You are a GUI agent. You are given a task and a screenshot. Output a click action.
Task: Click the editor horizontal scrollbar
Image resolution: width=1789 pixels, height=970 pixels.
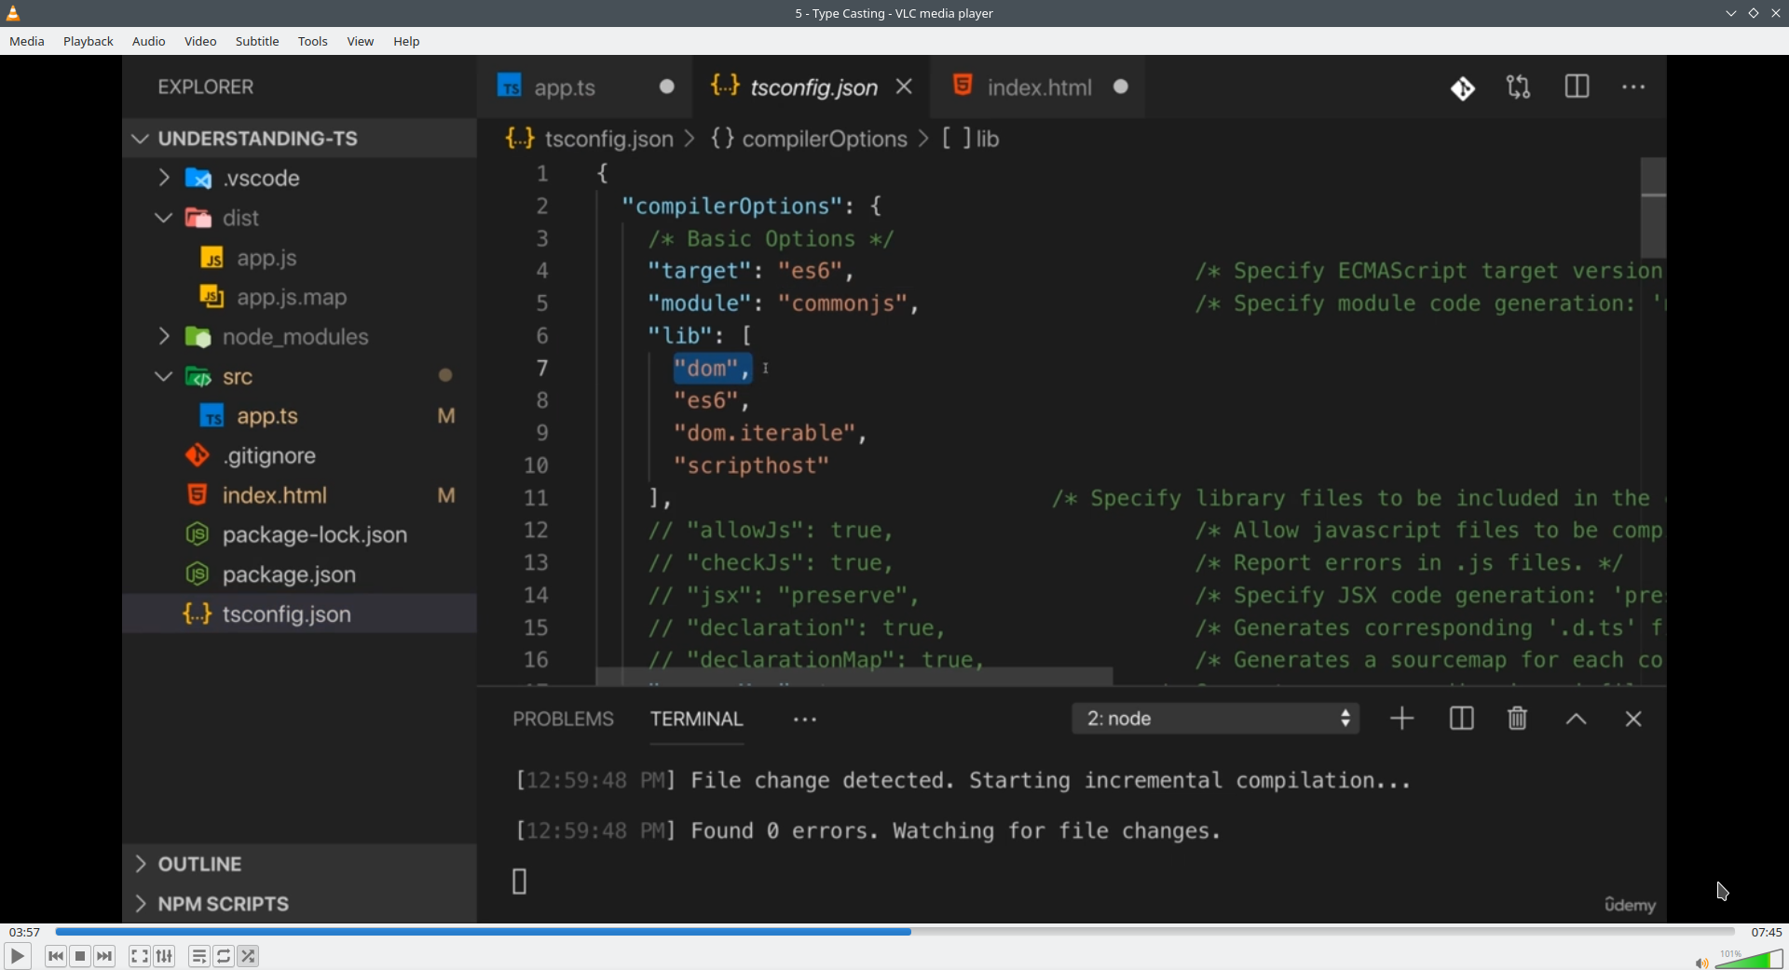click(854, 677)
